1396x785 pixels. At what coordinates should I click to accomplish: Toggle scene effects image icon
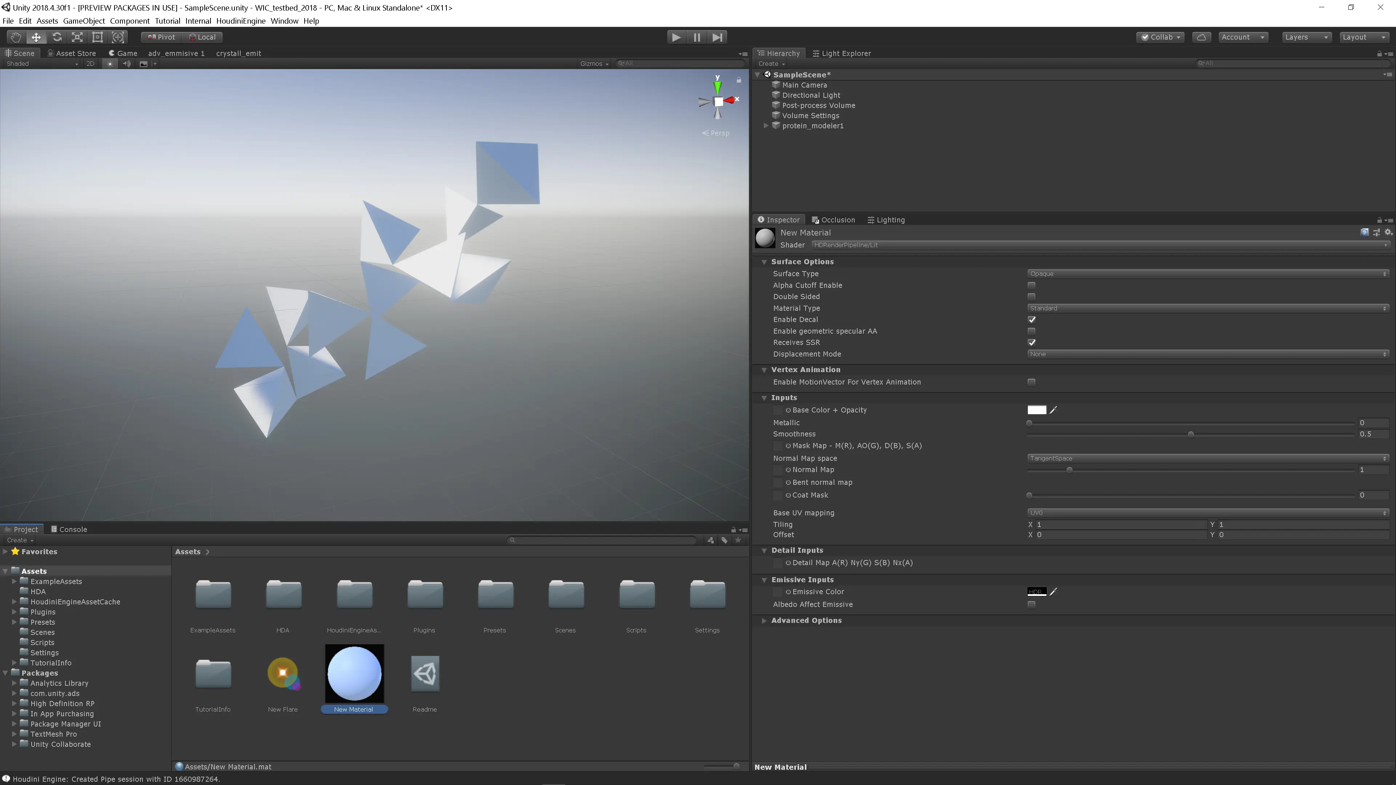point(143,63)
